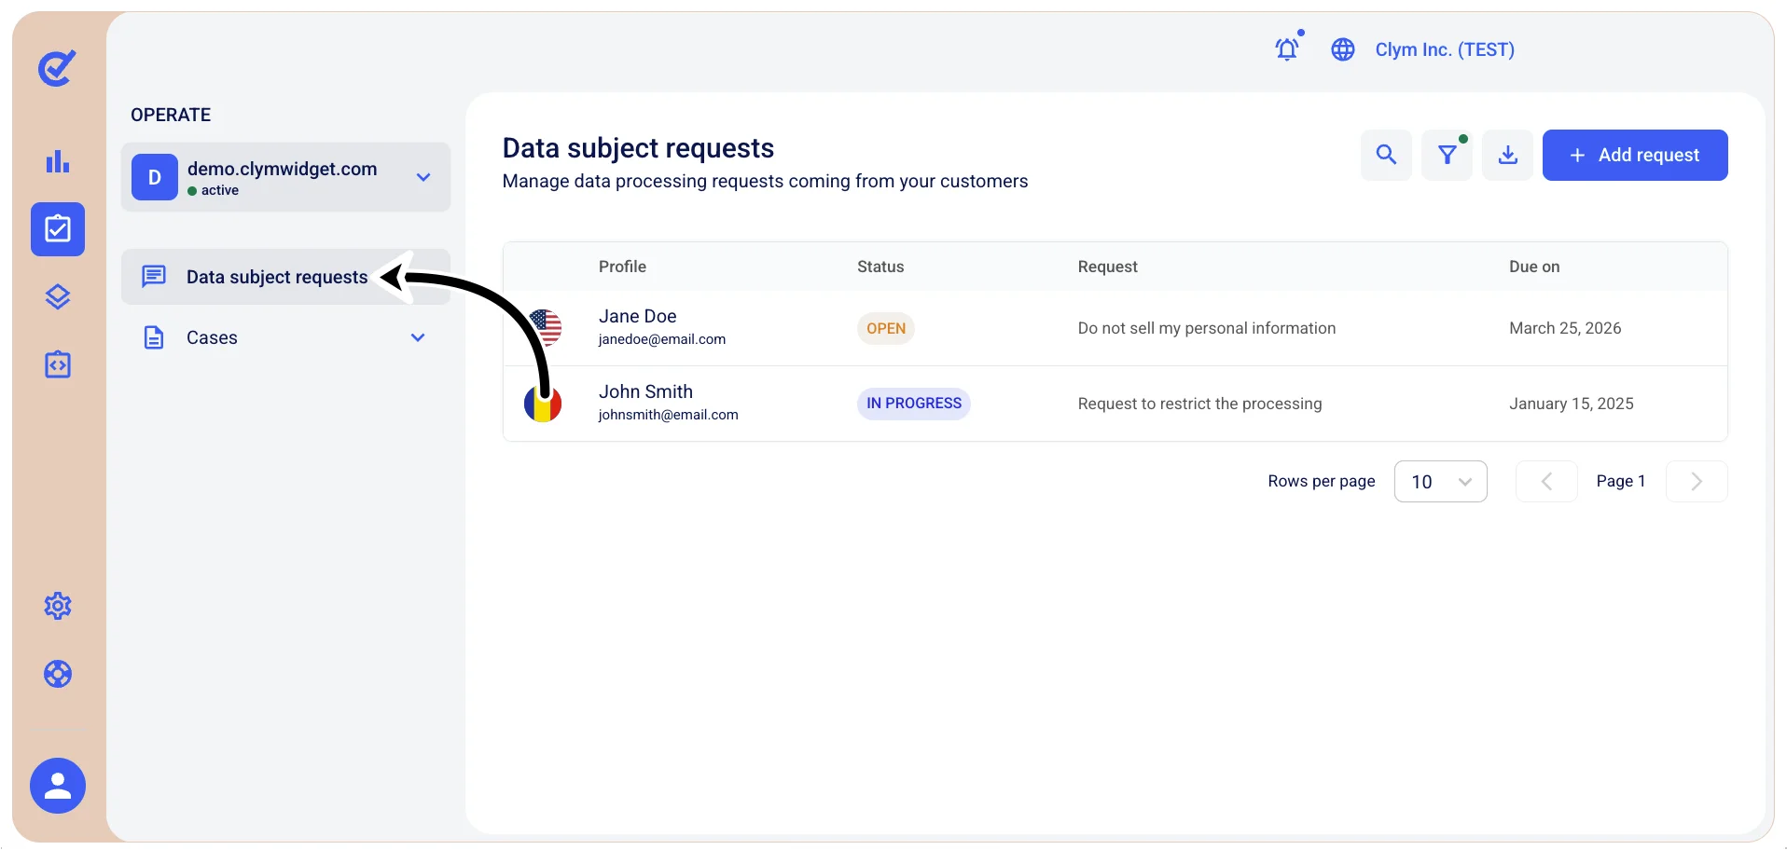Open the Rows per page dropdown
This screenshot has width=1787, height=850.
click(1440, 481)
